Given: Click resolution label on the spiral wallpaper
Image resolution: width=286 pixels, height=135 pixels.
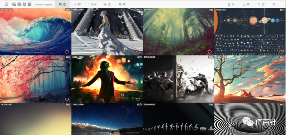Looking at the screenshot, I should pos(221,105).
